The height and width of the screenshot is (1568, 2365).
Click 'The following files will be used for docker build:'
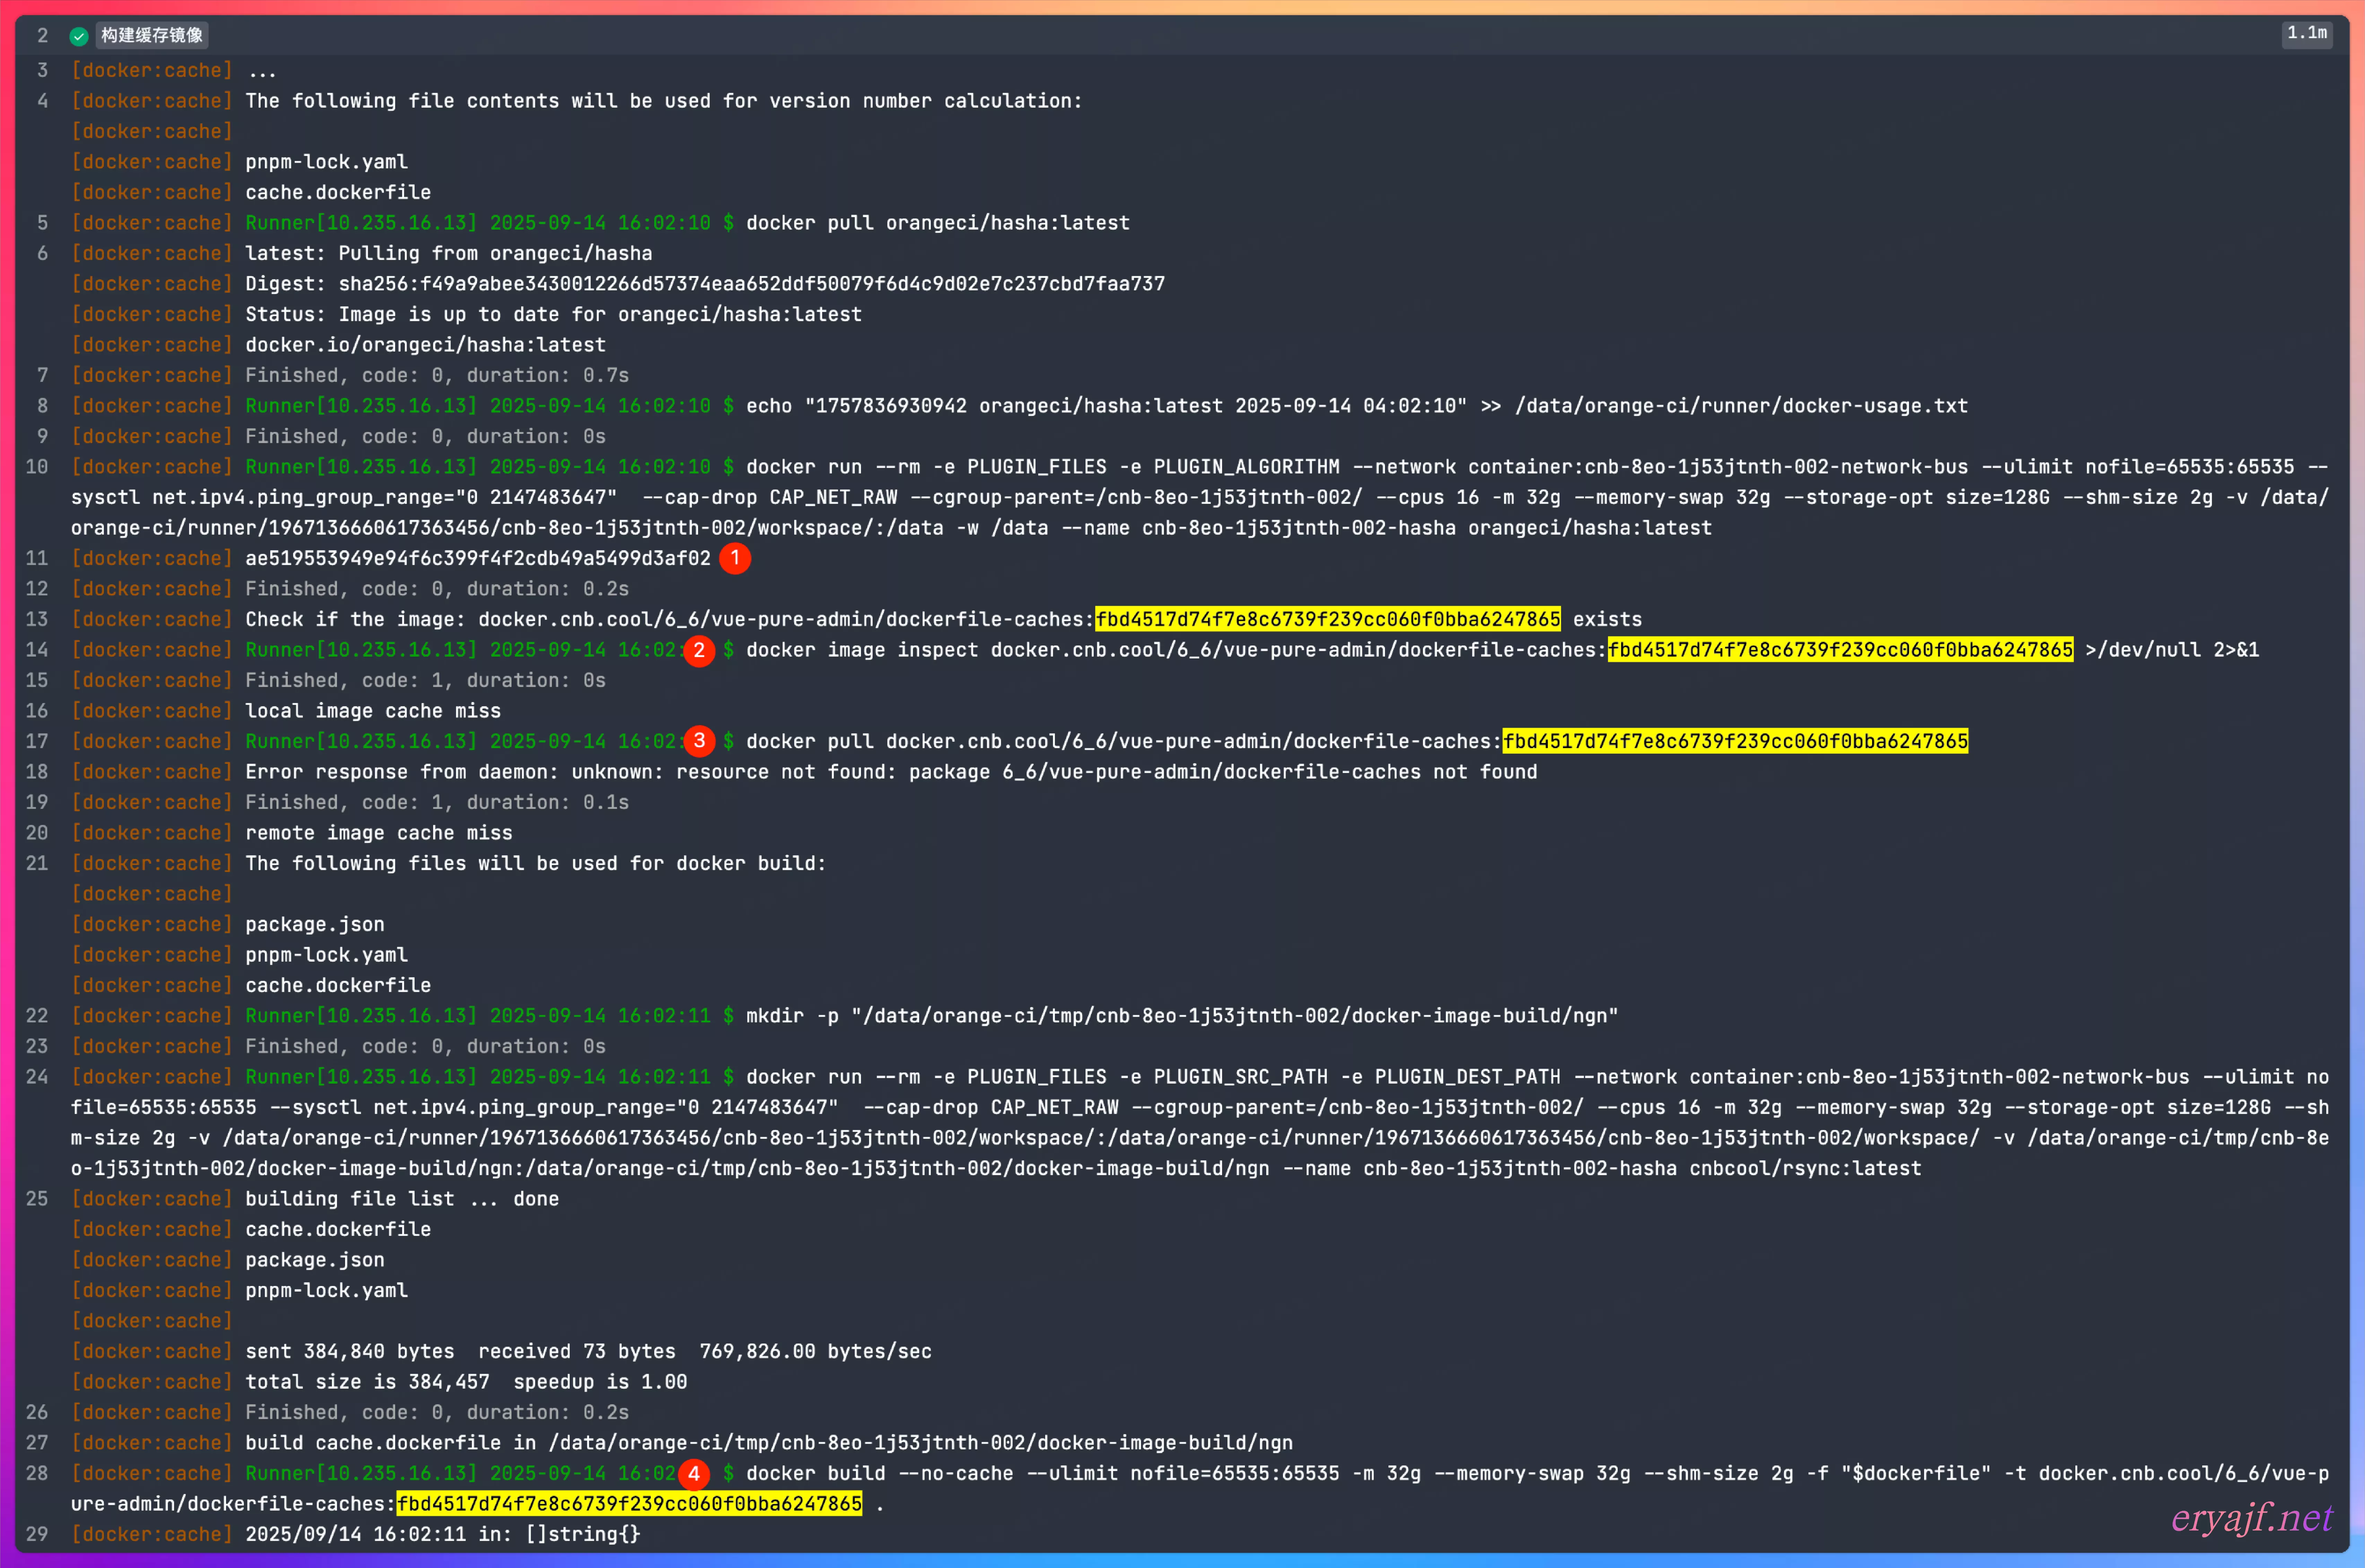coord(536,864)
